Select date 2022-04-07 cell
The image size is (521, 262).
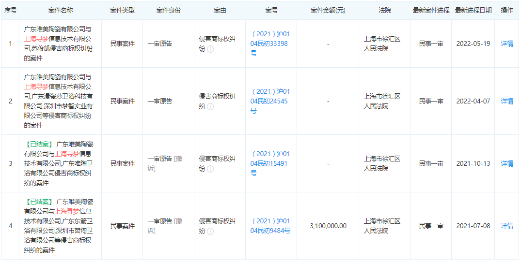pos(473,101)
